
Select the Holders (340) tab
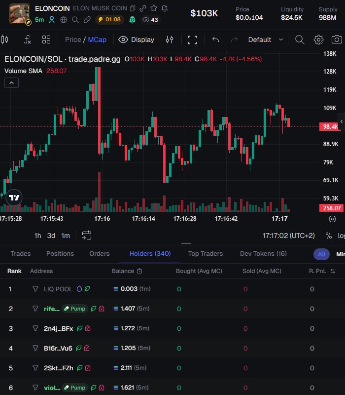click(x=150, y=253)
